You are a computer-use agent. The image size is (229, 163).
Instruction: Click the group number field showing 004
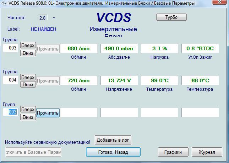11,80
